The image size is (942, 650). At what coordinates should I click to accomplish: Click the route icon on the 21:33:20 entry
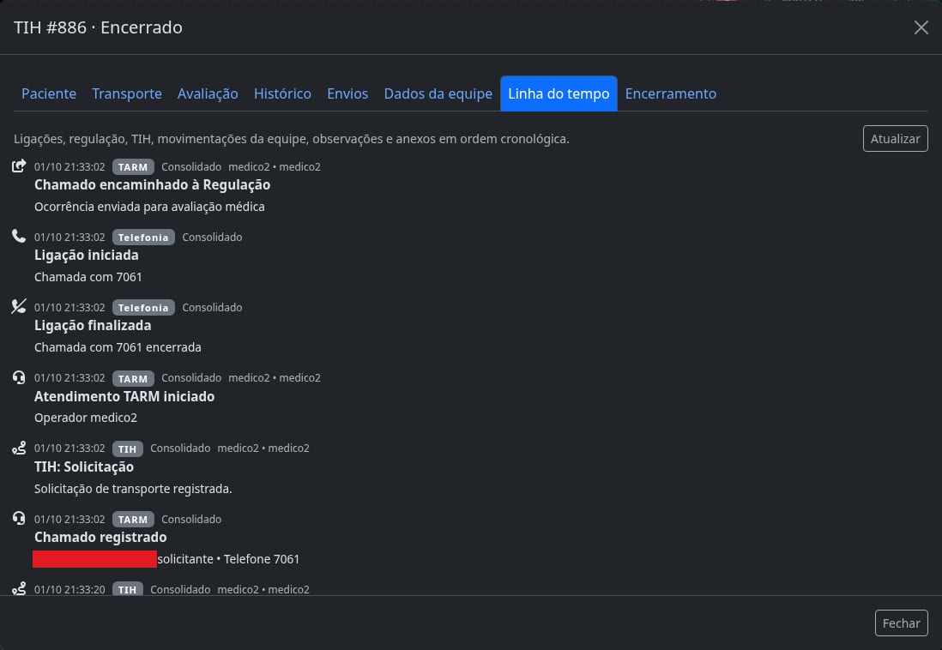click(19, 588)
